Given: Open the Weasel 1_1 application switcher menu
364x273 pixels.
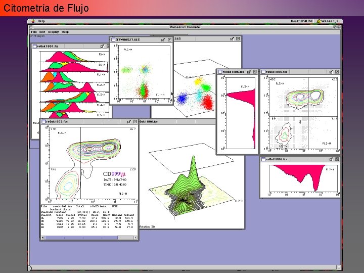Looking at the screenshot, I should [327, 21].
